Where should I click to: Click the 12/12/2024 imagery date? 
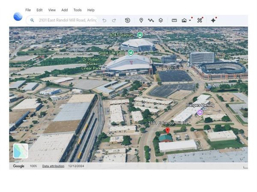(76, 166)
